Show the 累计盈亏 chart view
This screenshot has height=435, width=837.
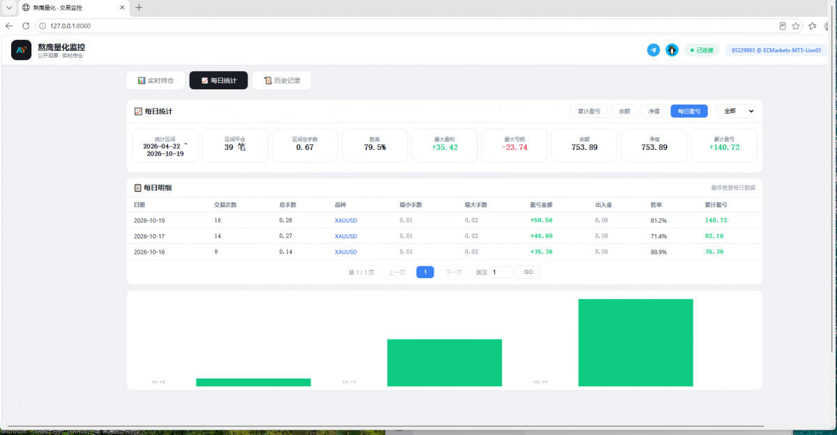(x=589, y=111)
